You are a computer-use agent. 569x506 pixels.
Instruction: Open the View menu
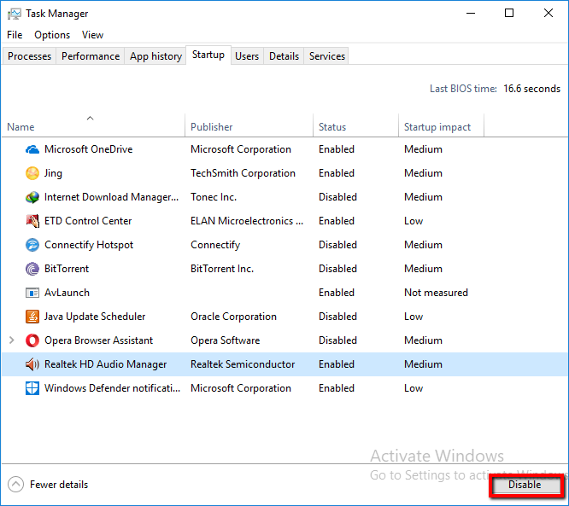(92, 35)
